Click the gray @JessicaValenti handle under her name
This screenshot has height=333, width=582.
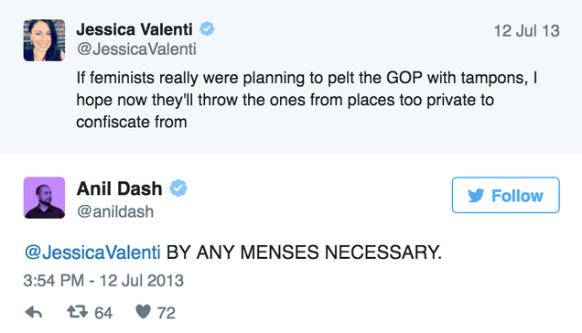coord(136,49)
